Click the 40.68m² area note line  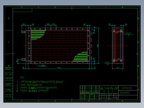[x=32, y=91]
